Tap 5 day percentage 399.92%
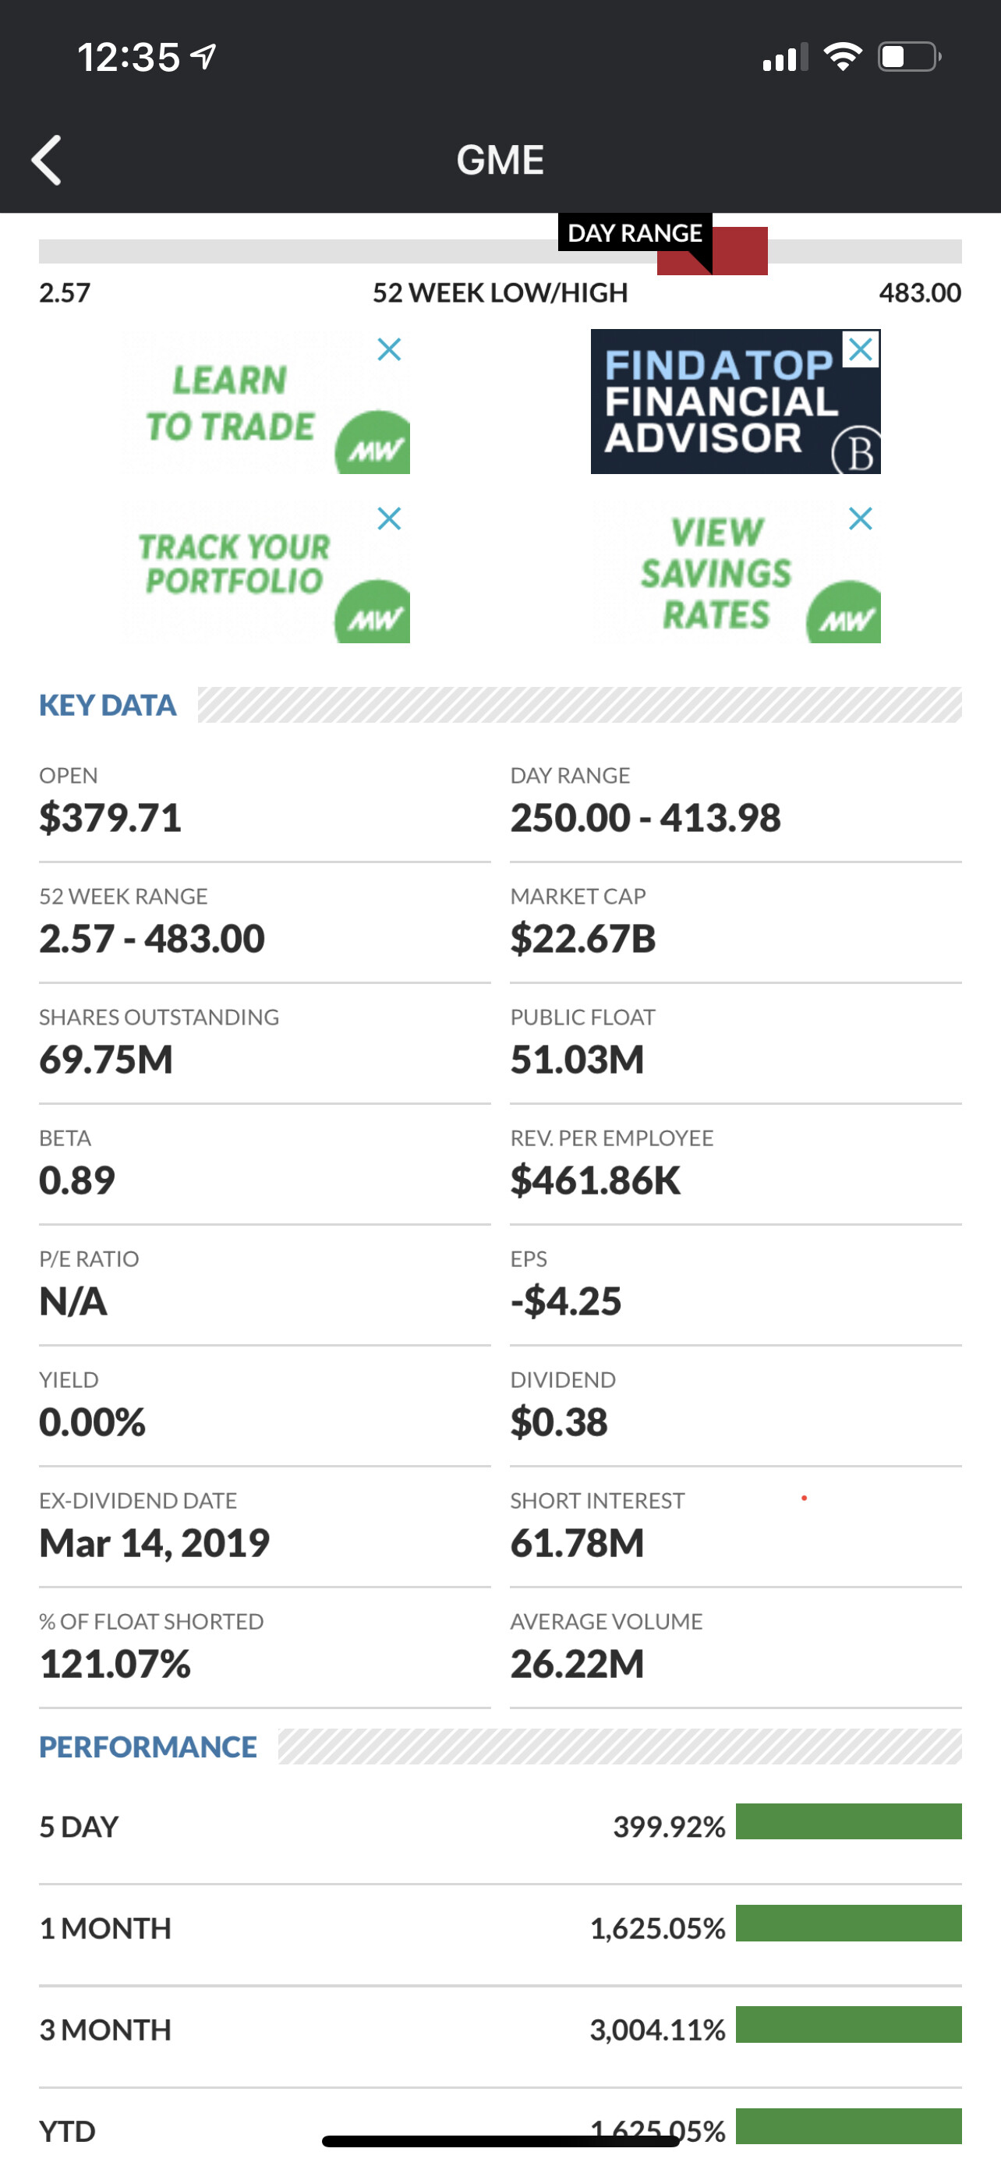 coord(669,1827)
